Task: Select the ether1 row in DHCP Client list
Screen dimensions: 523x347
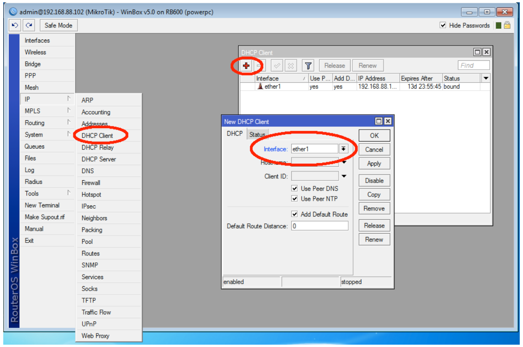Action: click(x=365, y=86)
